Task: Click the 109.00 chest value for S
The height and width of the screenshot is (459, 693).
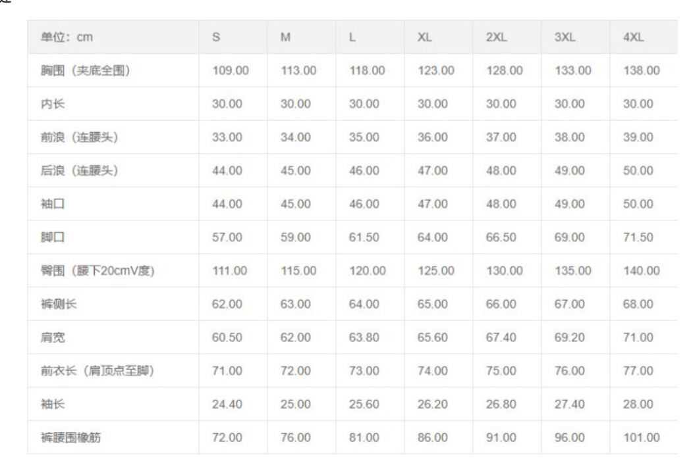Action: [x=231, y=70]
